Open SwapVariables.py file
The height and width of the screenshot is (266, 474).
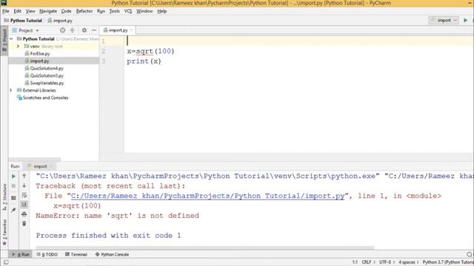tap(47, 83)
